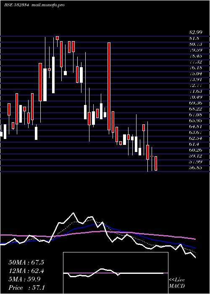The image size is (210, 294).
Task: Select the 73.91 price level label
Action: [196, 79]
